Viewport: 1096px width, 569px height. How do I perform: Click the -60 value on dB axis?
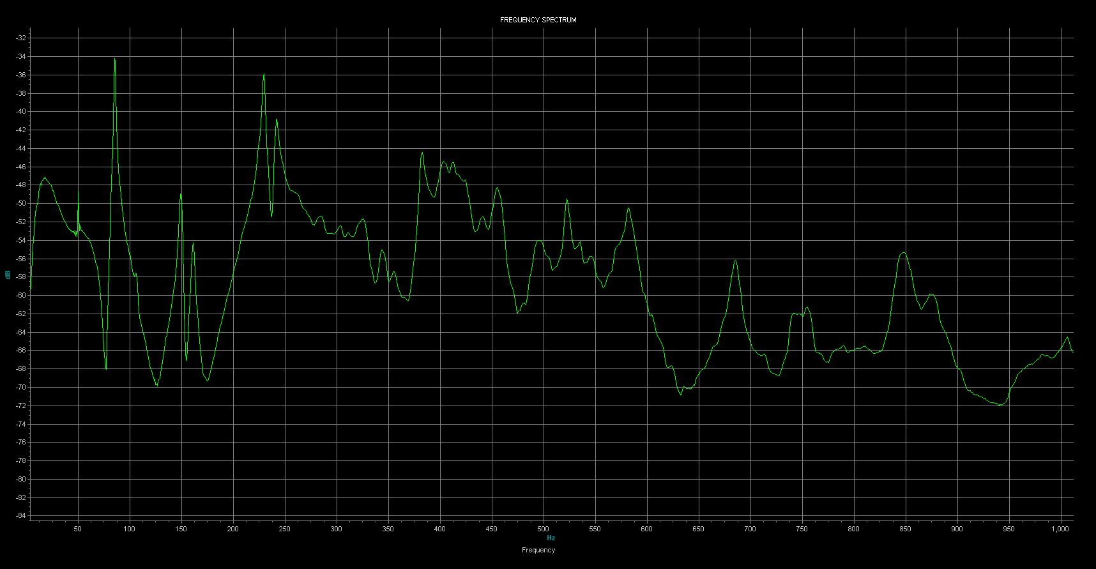point(21,296)
